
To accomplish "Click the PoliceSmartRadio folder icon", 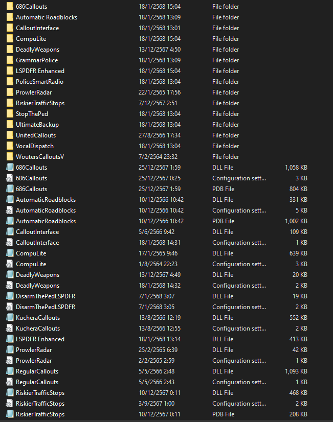I will pyautogui.click(x=10, y=82).
